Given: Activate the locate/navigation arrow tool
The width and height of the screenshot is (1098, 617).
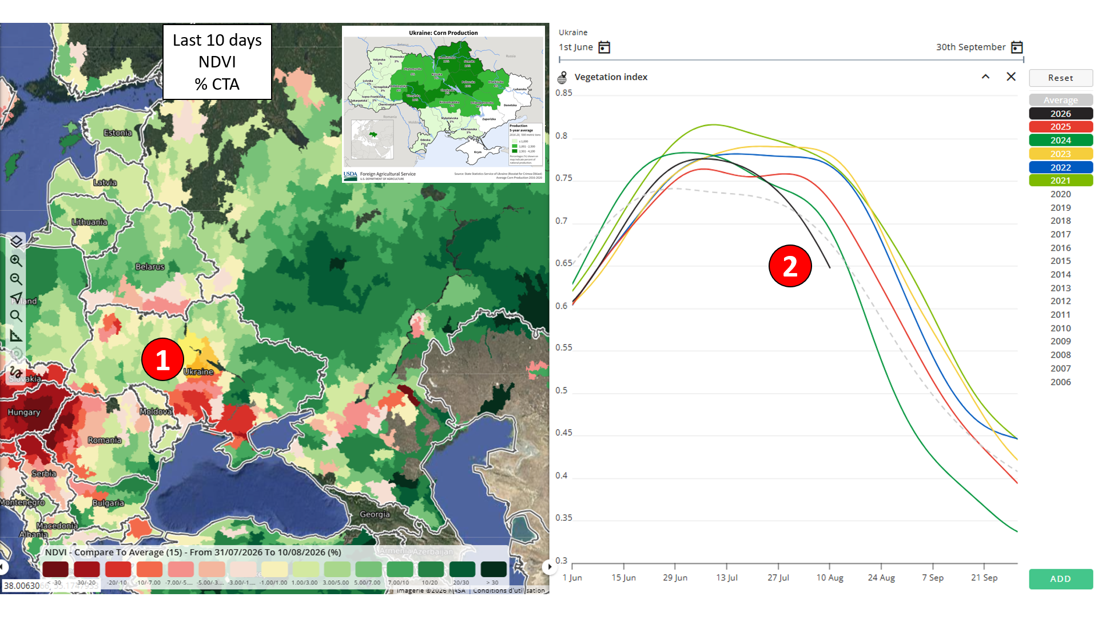Looking at the screenshot, I should tap(16, 298).
